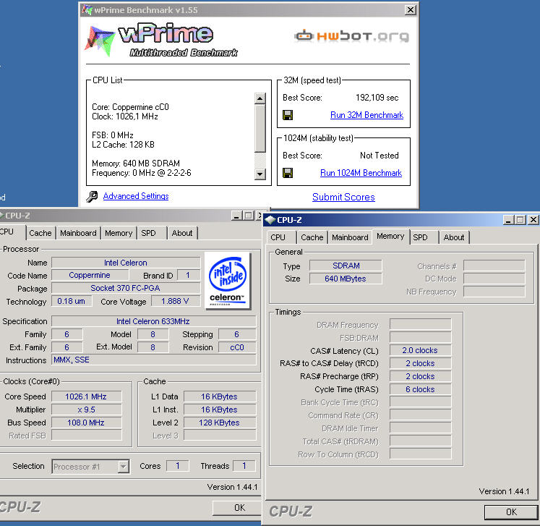Switch to Mainboard tab in right CPU-Z
The width and height of the screenshot is (540, 526).
pos(350,237)
